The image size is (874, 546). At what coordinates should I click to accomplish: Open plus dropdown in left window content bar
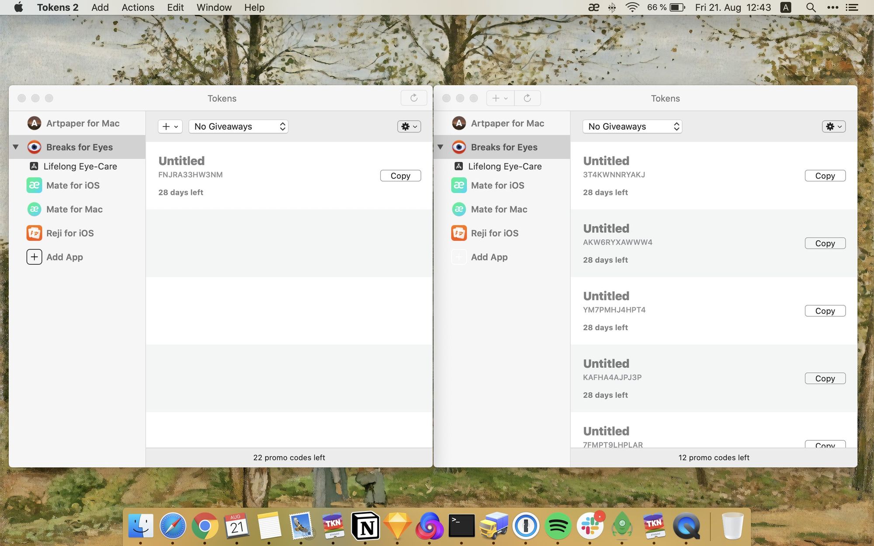(x=170, y=126)
